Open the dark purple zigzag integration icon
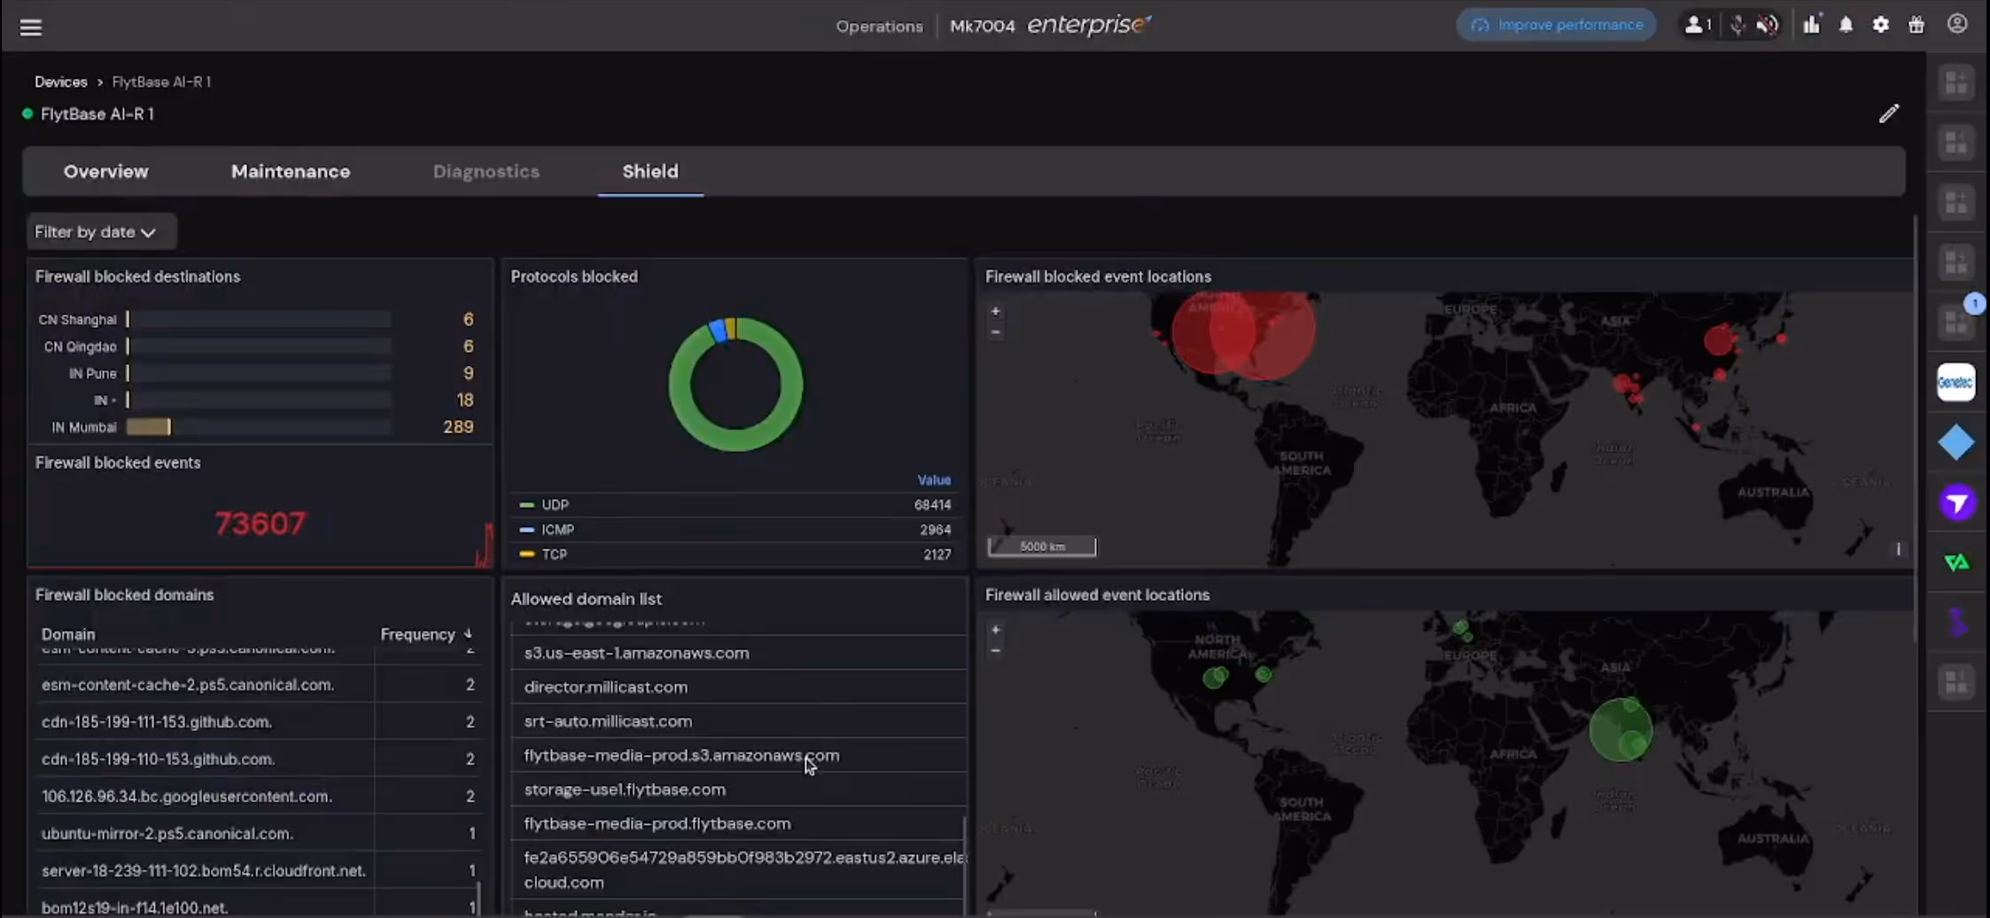The height and width of the screenshot is (918, 1990). click(1956, 622)
